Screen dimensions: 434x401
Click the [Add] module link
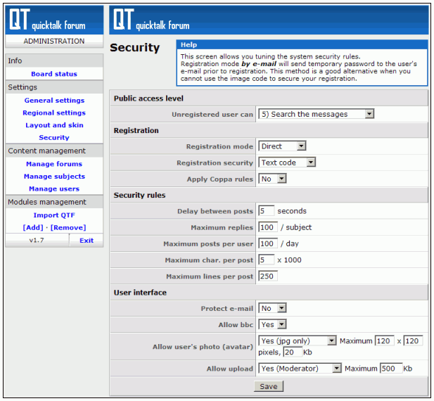click(33, 228)
